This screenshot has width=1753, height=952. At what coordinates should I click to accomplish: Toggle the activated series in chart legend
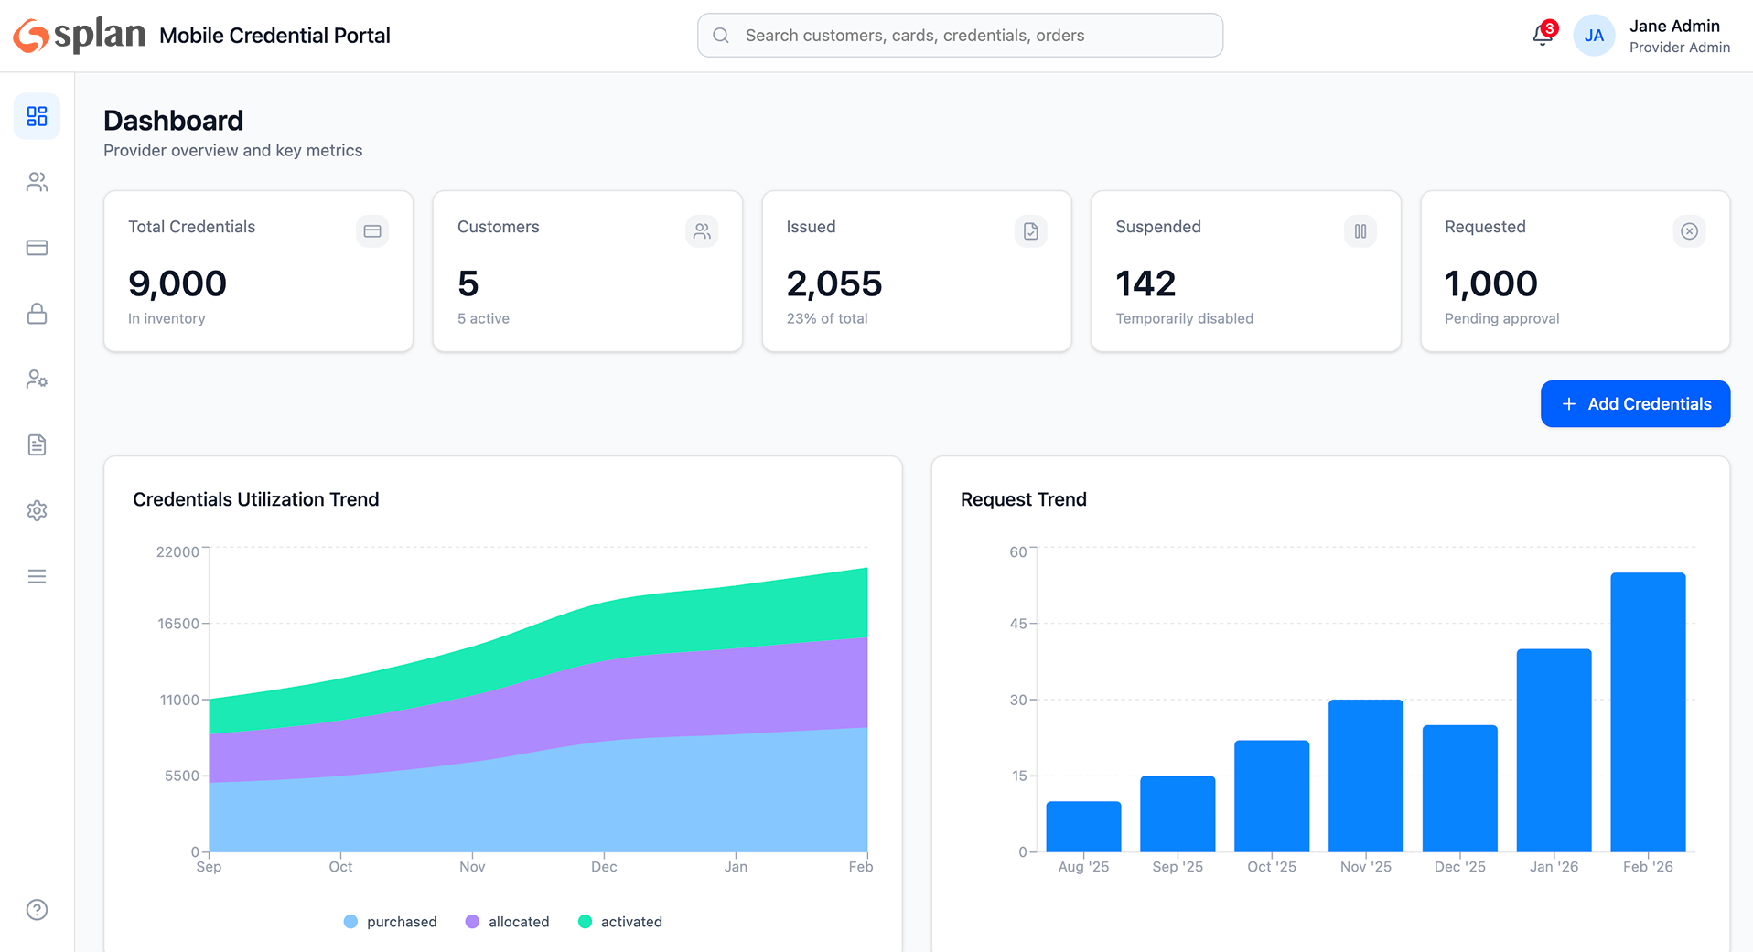[619, 922]
